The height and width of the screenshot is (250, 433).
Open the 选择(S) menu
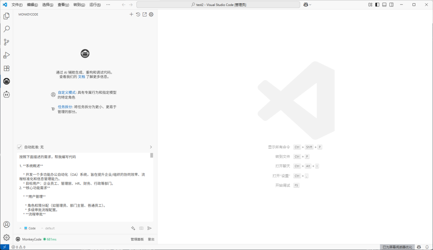pyautogui.click(x=48, y=5)
